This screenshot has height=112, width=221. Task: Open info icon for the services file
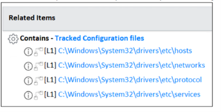coord(28,95)
